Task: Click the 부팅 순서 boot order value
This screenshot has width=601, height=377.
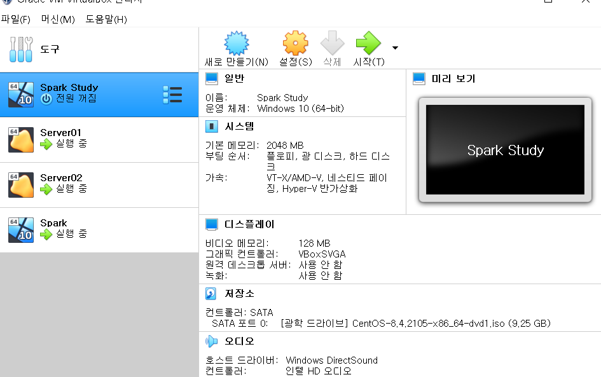Action: [328, 161]
